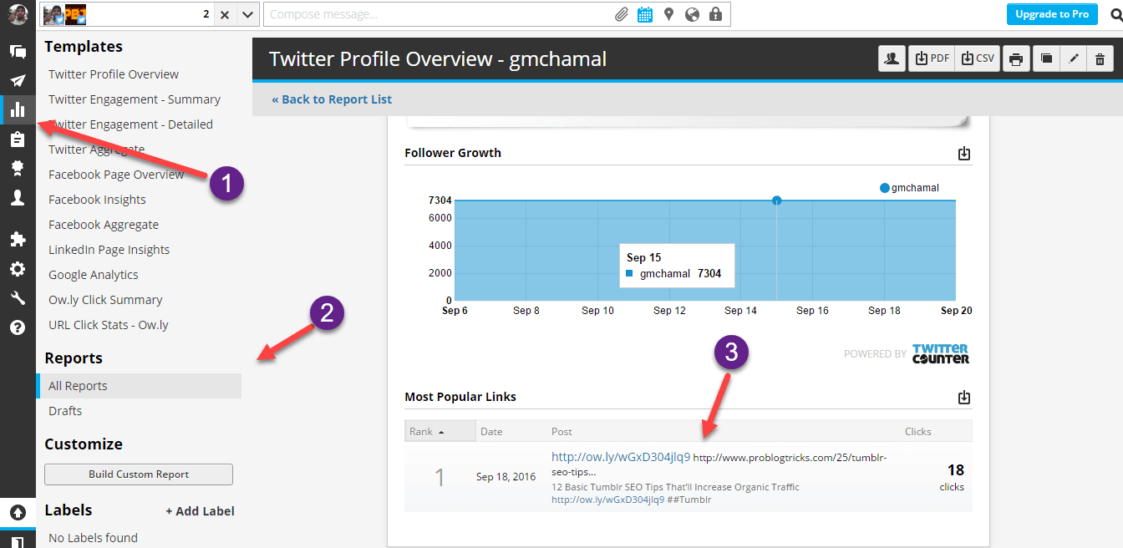This screenshot has width=1123, height=548.
Task: Open the Publisher paper-plane icon
Action: pyautogui.click(x=18, y=81)
